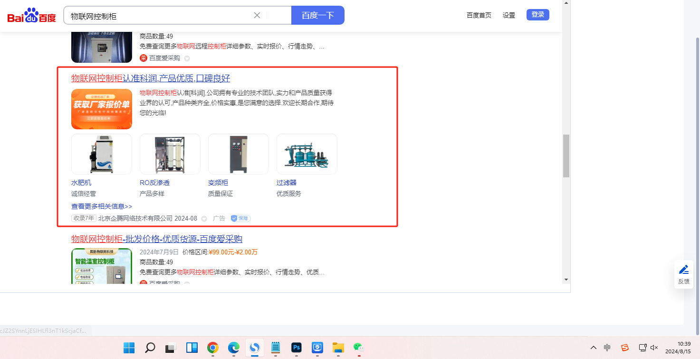Open network status in the system tray

click(642, 348)
